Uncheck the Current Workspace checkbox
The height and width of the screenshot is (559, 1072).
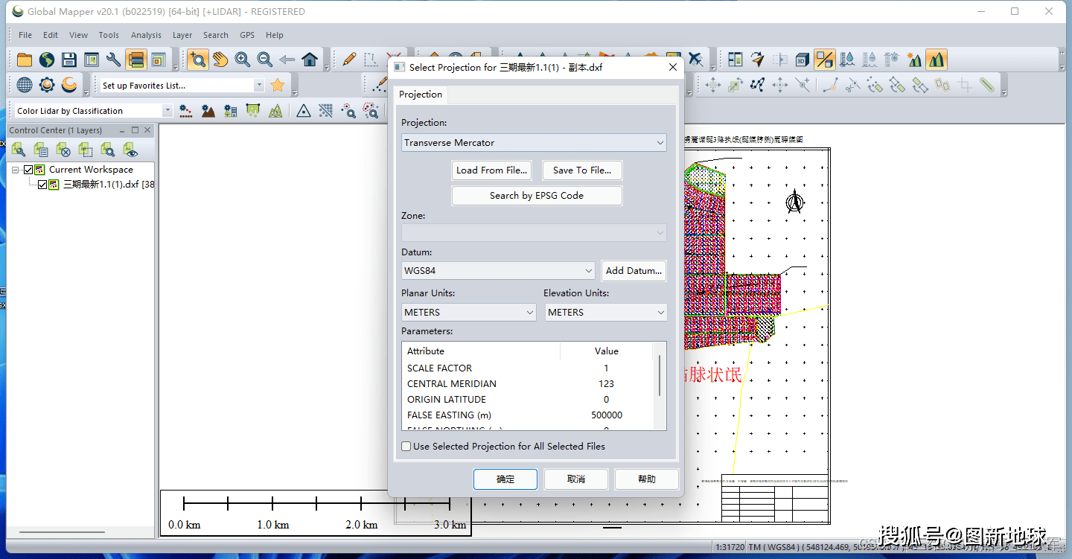tap(28, 170)
